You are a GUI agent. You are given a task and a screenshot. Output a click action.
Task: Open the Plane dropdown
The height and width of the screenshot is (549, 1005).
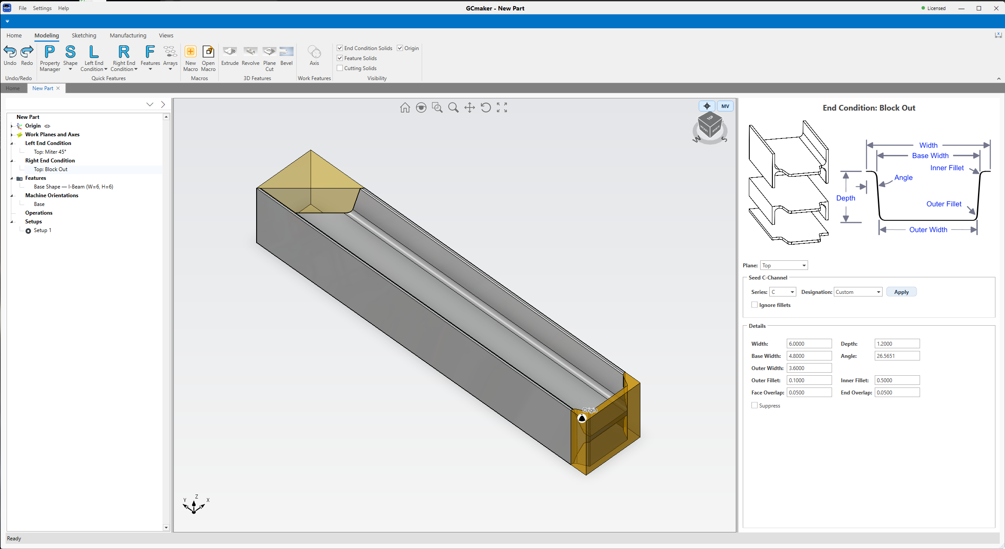(x=784, y=265)
